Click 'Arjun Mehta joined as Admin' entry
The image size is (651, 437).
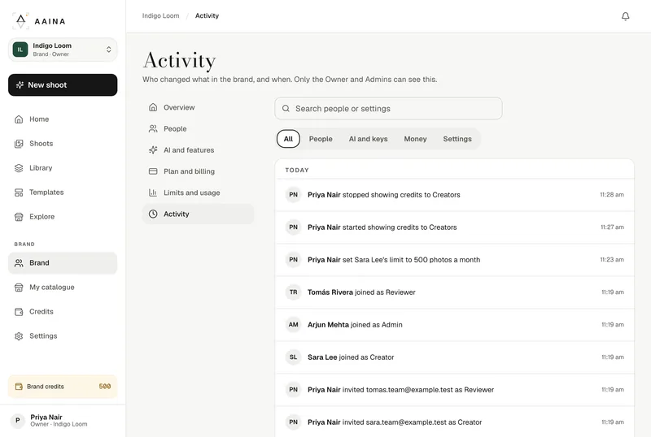[x=454, y=325]
